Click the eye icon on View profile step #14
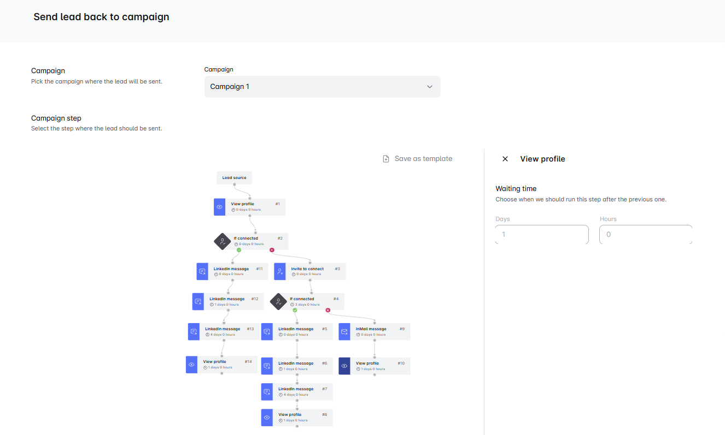Viewport: 725px width, 435px height. click(191, 365)
